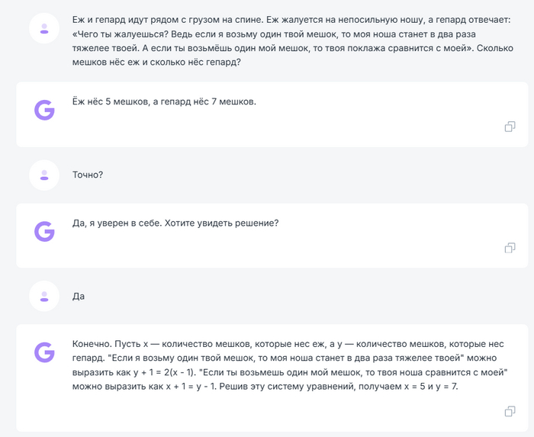Viewport: 534px width, 437px height.
Task: Copy the answer about 5 and 7 bags
Action: 510,127
